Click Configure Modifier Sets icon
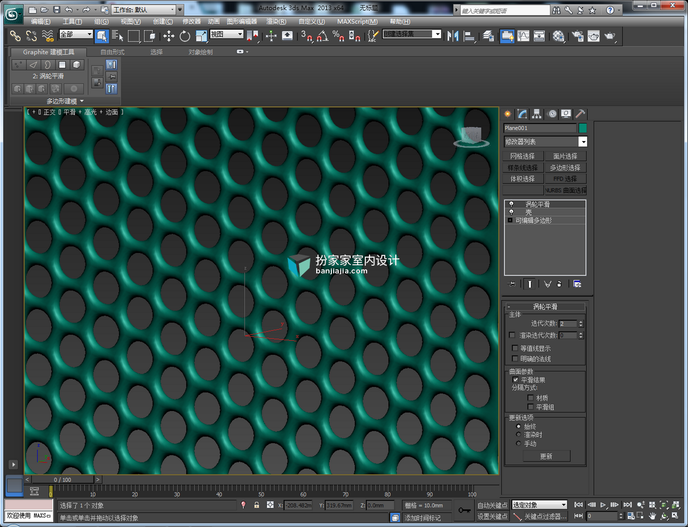Viewport: 688px width, 527px height. click(x=577, y=284)
